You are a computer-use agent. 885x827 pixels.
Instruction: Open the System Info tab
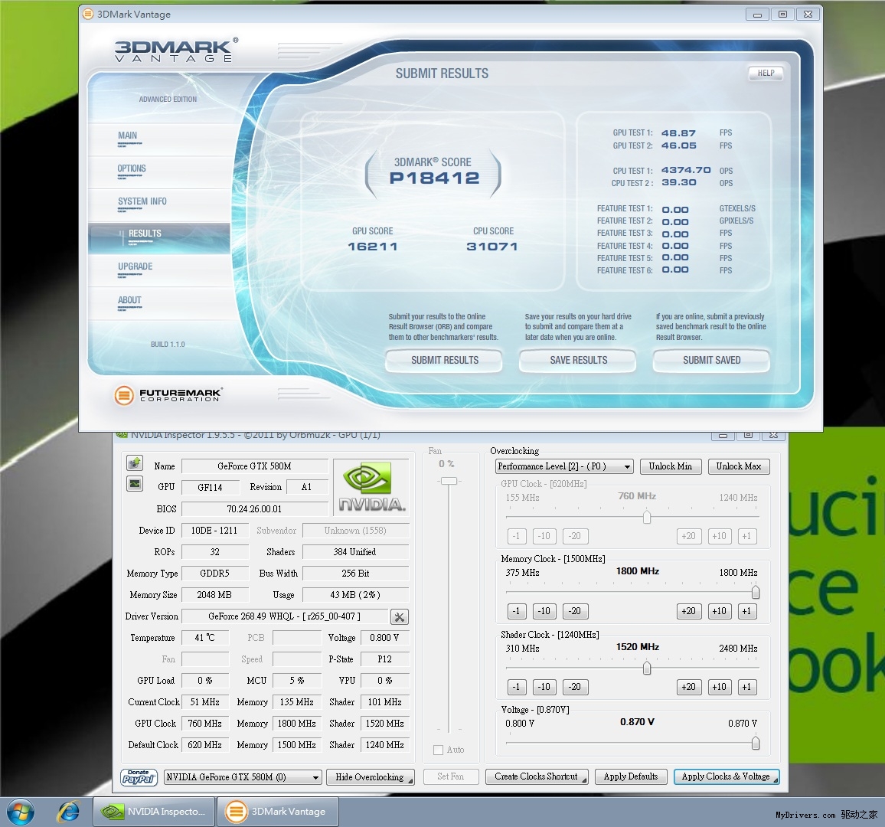pos(142,202)
